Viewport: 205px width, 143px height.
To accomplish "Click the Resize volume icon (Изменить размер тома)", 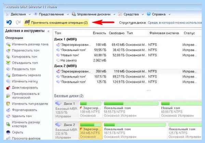I will (x=8, y=44).
